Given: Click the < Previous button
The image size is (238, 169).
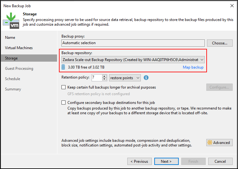Looking at the screenshot, I should [x=139, y=161].
